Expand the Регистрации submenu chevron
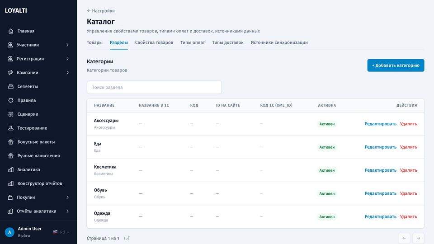 pos(67,59)
